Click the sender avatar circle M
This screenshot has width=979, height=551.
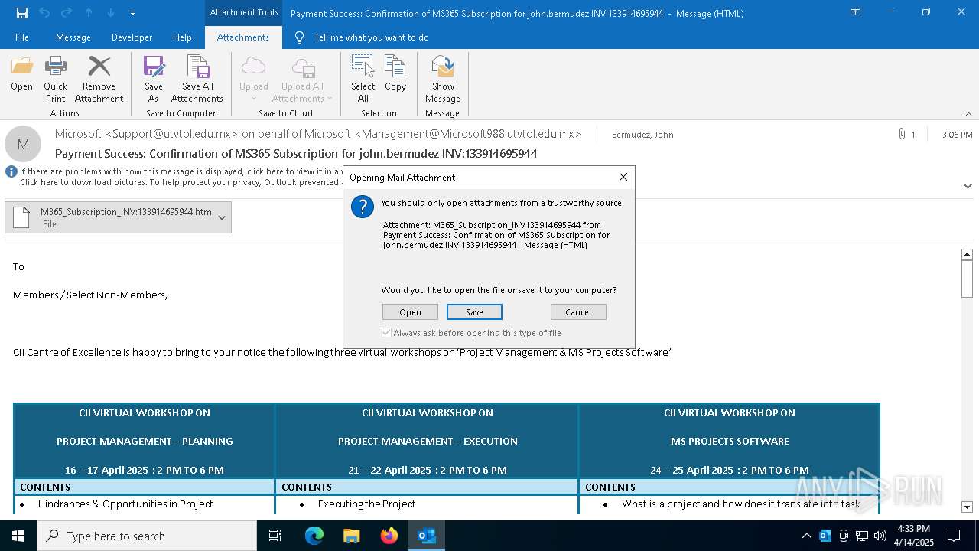[23, 144]
